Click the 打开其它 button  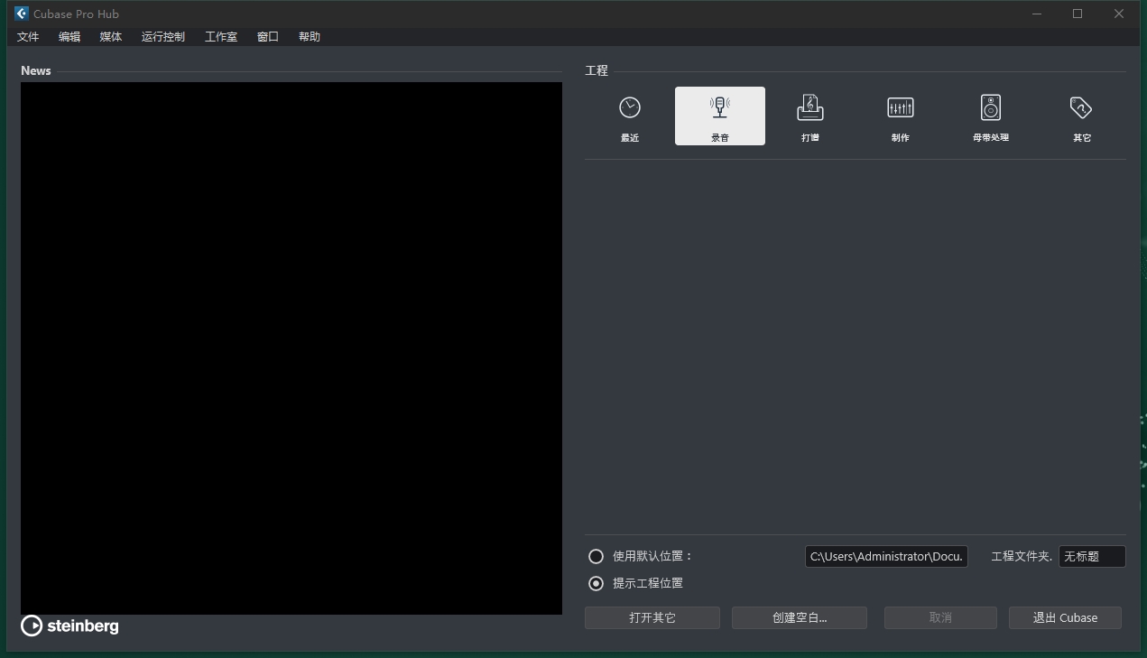[x=652, y=617]
